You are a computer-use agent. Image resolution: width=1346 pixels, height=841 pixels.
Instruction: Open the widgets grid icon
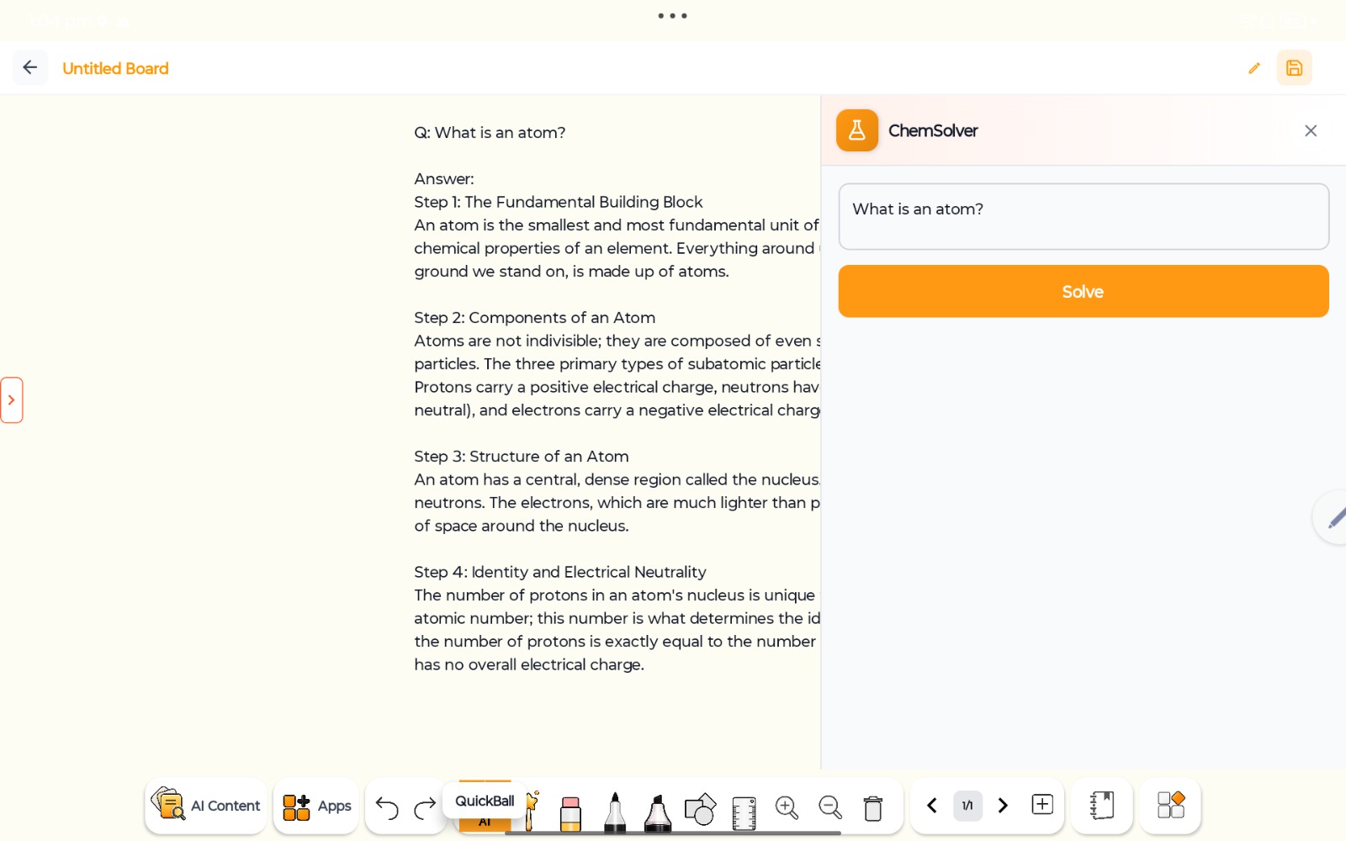tap(1170, 805)
